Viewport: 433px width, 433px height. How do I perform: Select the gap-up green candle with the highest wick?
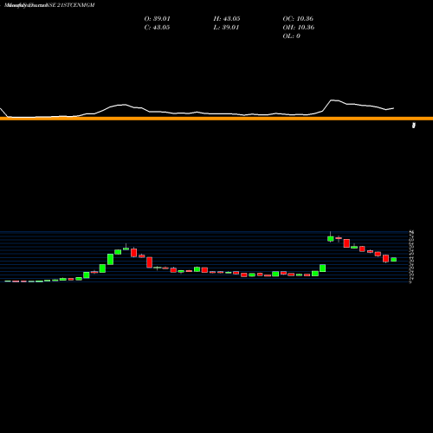331,238
